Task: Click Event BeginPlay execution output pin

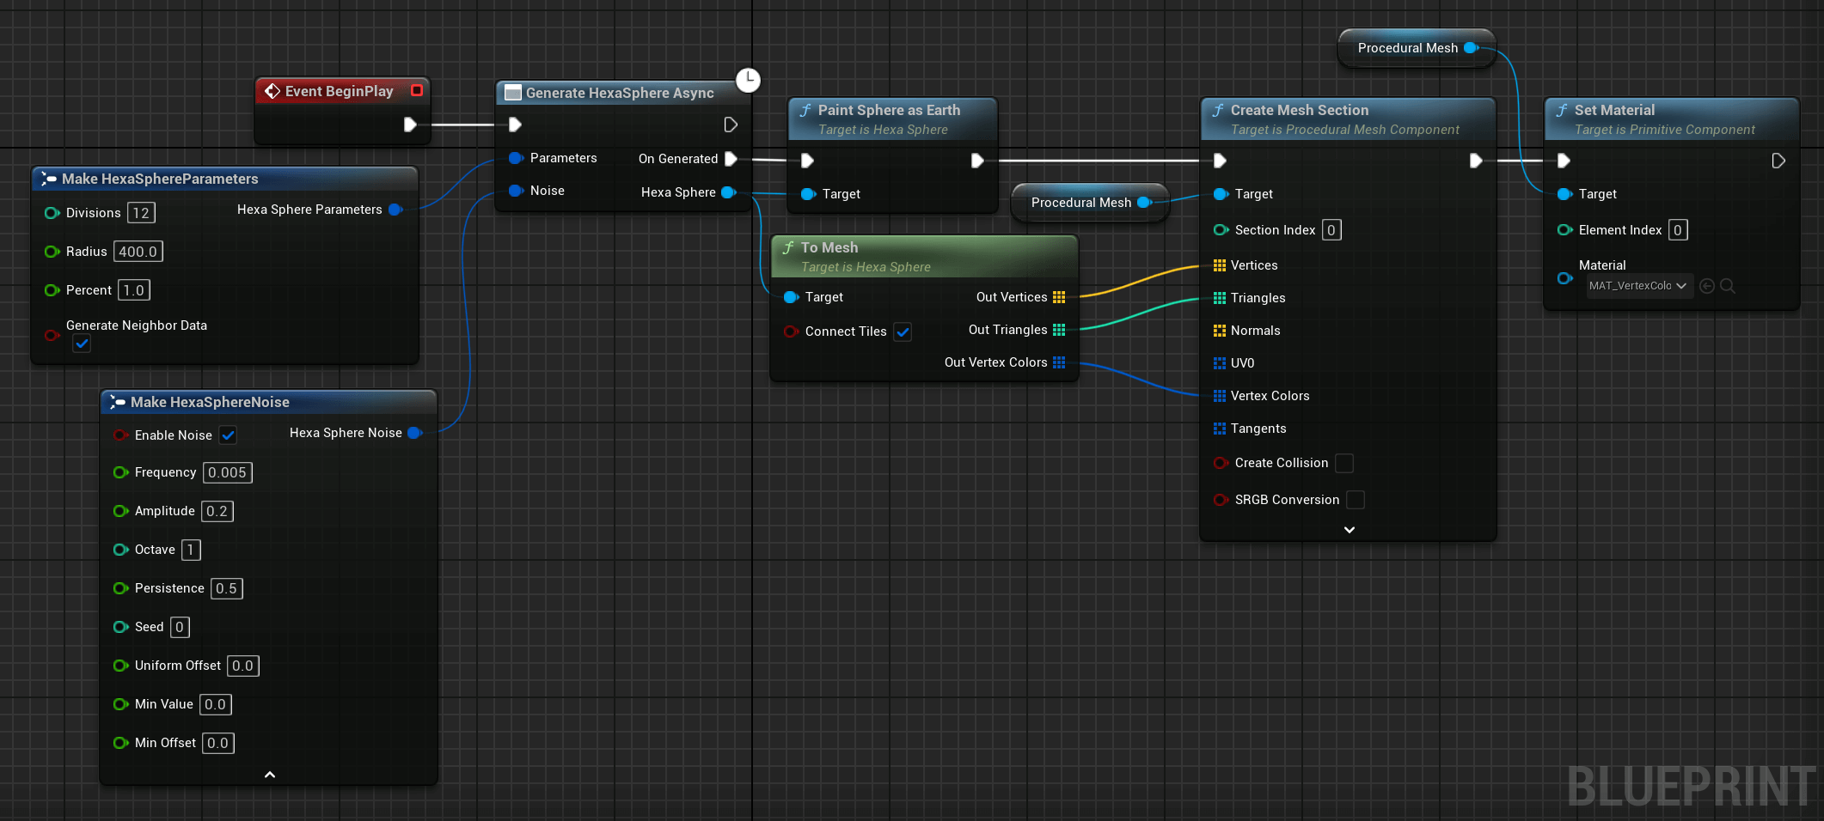Action: click(410, 125)
